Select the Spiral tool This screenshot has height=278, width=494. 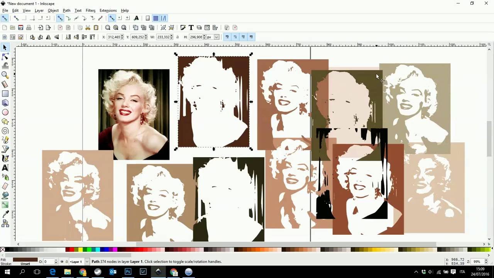pos(5,131)
